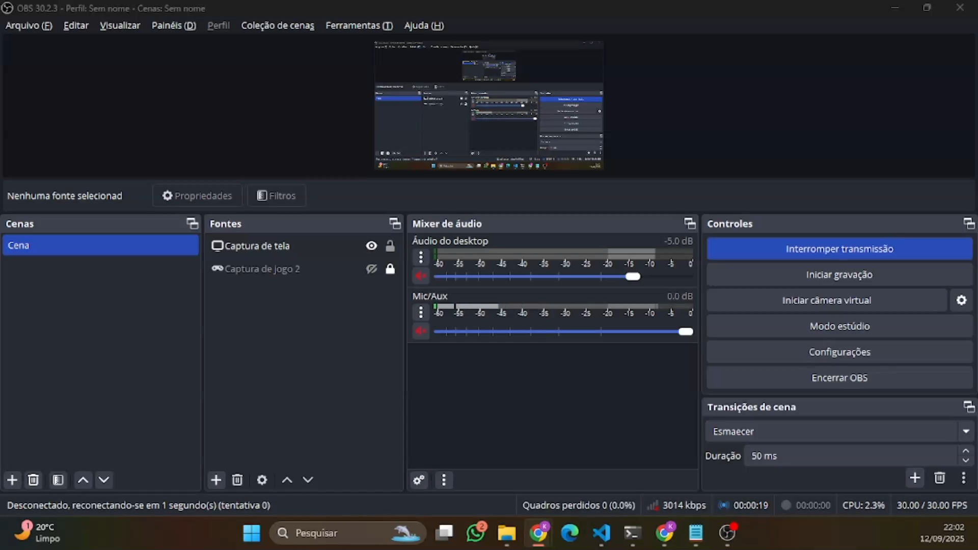Move source up arrow in Fontes panel

(287, 480)
